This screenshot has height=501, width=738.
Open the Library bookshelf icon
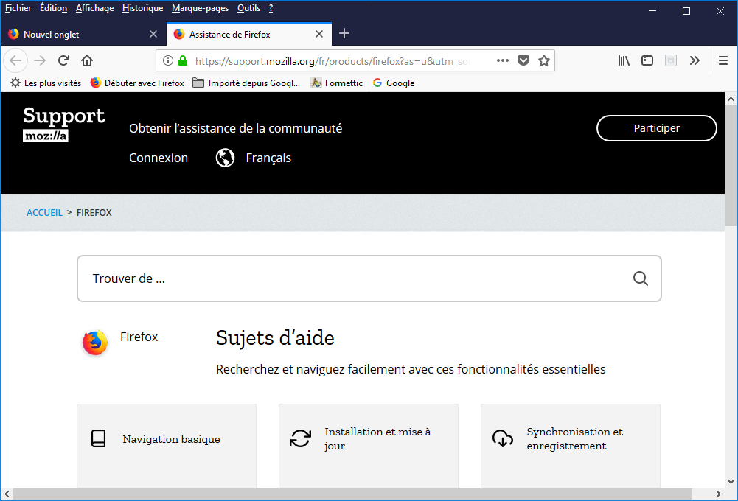(x=624, y=60)
